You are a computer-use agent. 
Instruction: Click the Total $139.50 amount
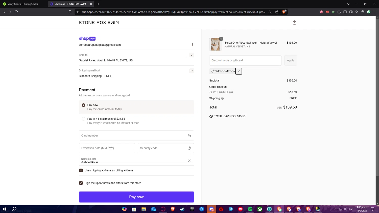tap(290, 107)
